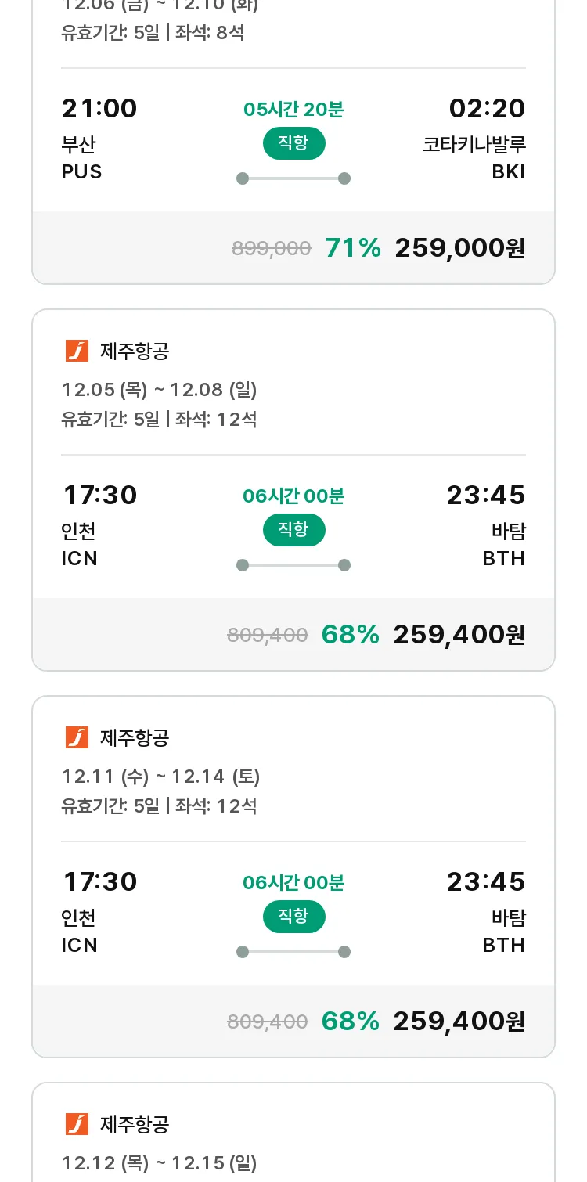Tap the 02:20 Kota Kinabalu BKI arrival
Screen dimensions: 587x1182
[486, 138]
